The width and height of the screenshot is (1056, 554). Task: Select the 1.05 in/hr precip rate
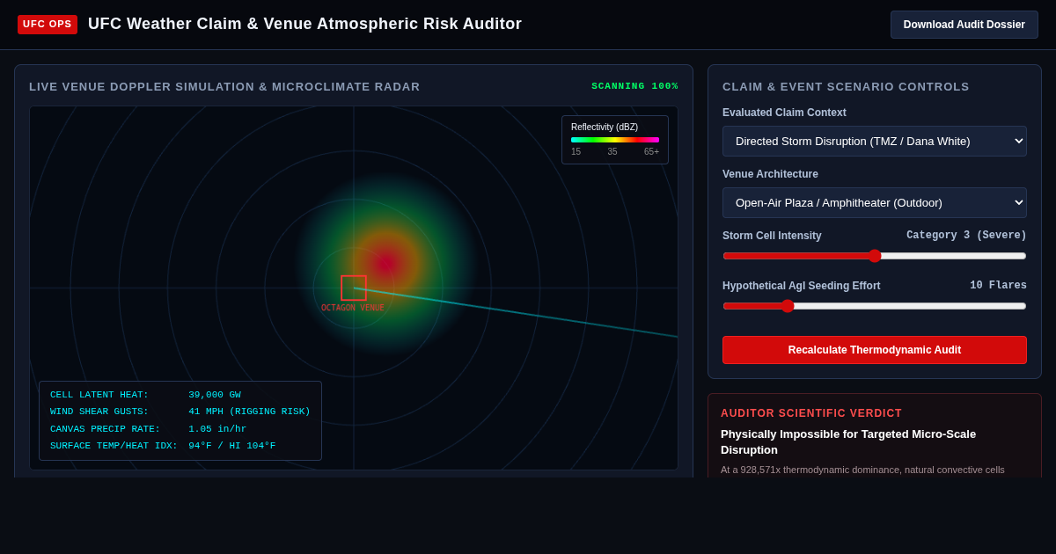point(217,429)
